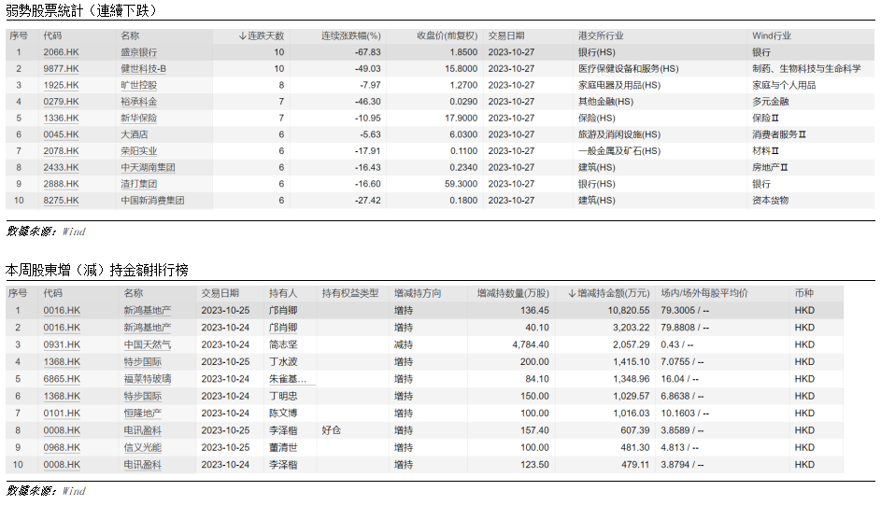The image size is (881, 505).
Task: Select the 制药、生物科技与生命科学 industry cell
Action: [x=806, y=68]
